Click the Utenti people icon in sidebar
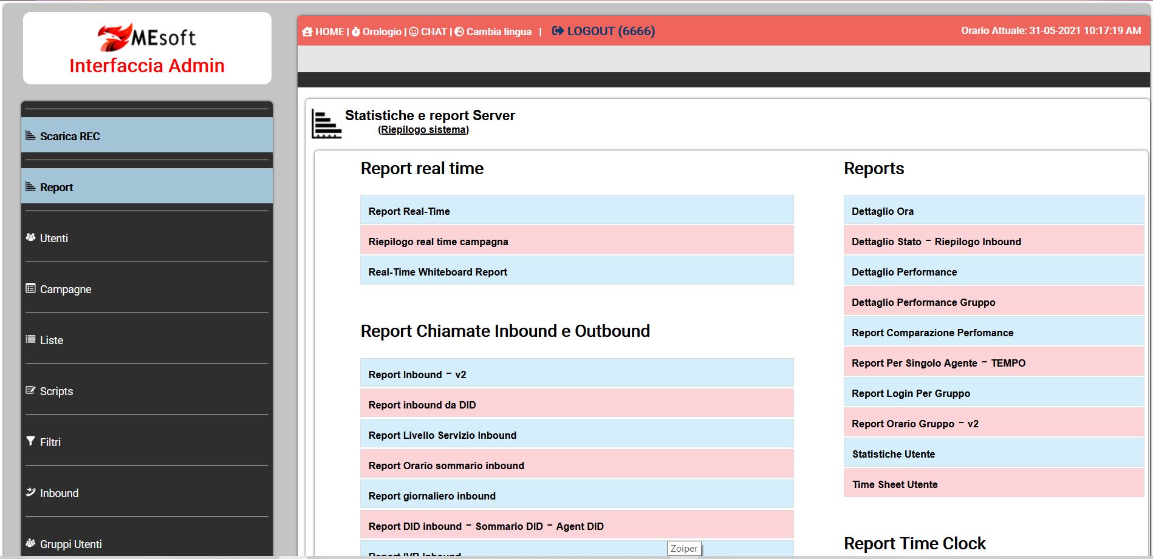 pos(30,237)
